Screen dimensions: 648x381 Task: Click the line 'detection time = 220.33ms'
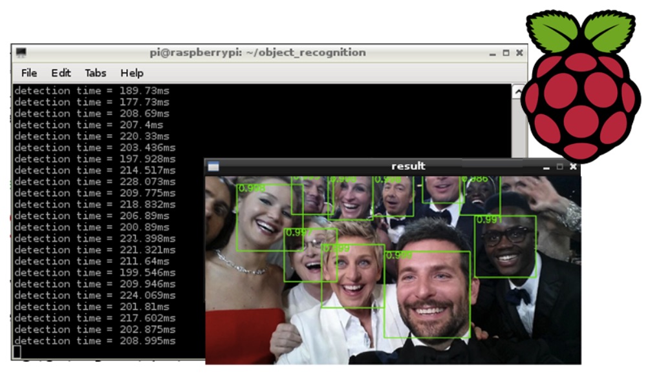pyautogui.click(x=92, y=136)
